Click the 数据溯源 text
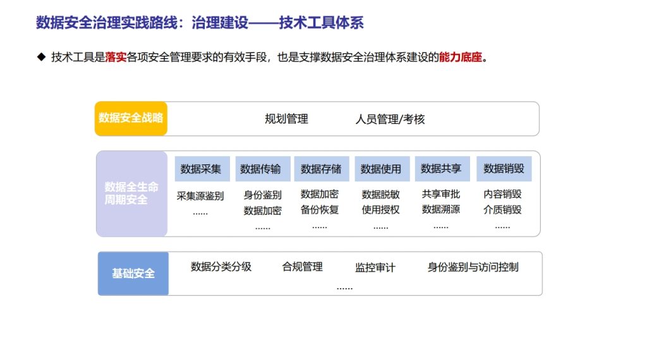This screenshot has height=364, width=647. pyautogui.click(x=440, y=209)
